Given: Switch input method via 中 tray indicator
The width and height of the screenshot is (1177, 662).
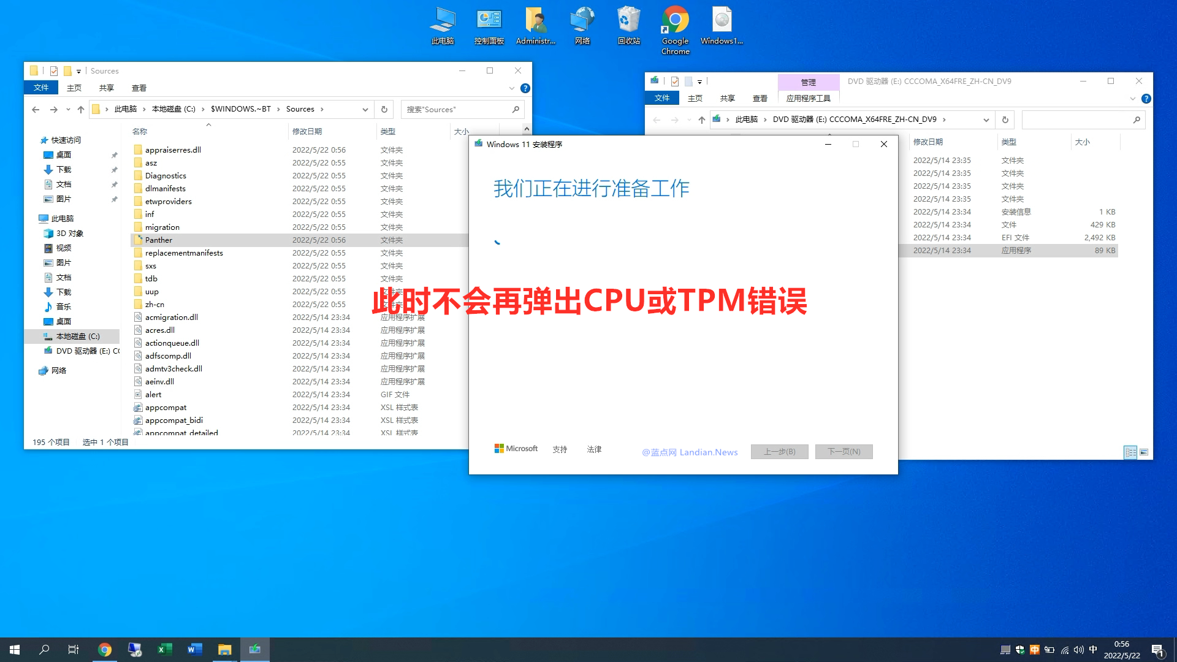Looking at the screenshot, I should (1093, 649).
